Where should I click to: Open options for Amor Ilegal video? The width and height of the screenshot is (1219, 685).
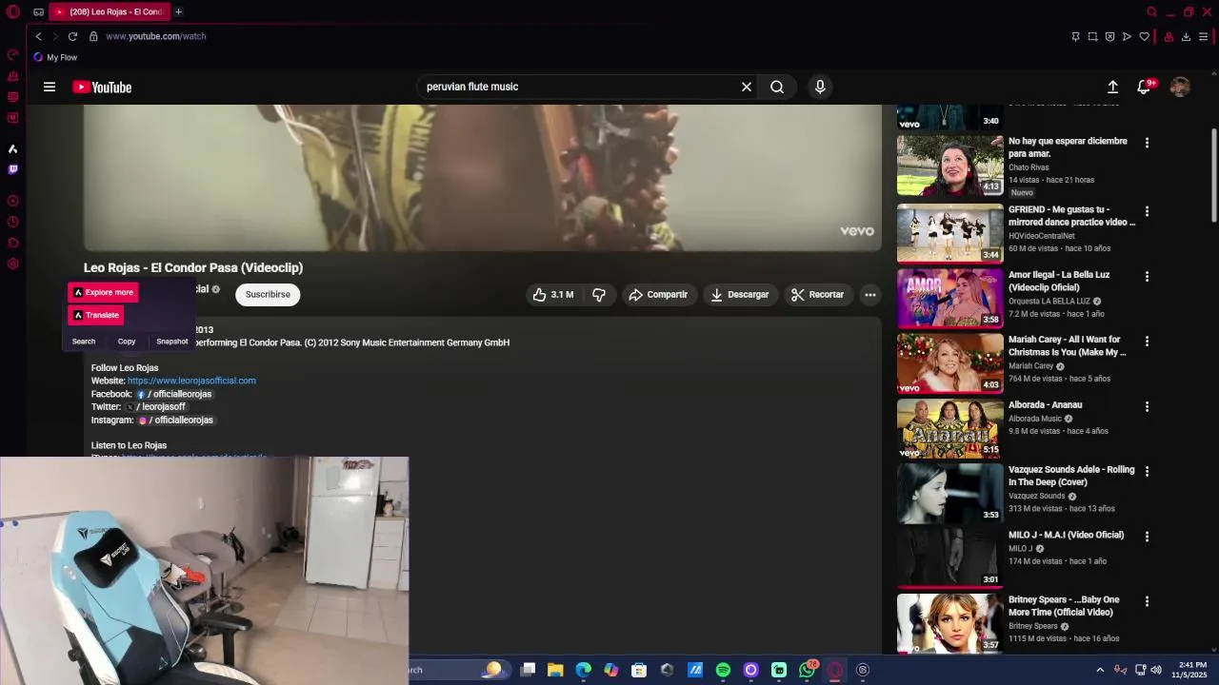tap(1147, 277)
